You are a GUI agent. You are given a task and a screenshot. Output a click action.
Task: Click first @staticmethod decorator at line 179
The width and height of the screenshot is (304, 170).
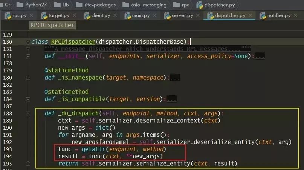(67, 70)
